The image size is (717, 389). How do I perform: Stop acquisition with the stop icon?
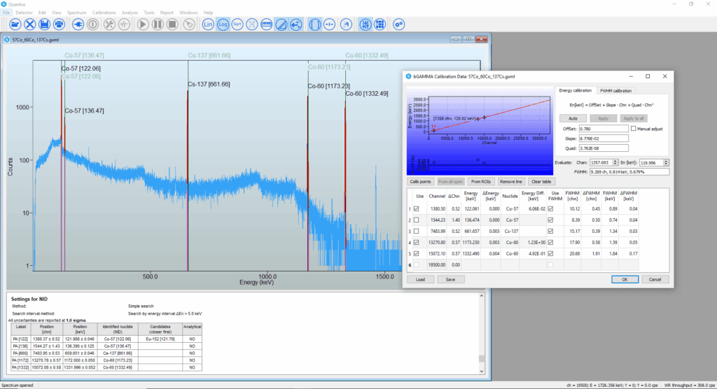pos(172,24)
